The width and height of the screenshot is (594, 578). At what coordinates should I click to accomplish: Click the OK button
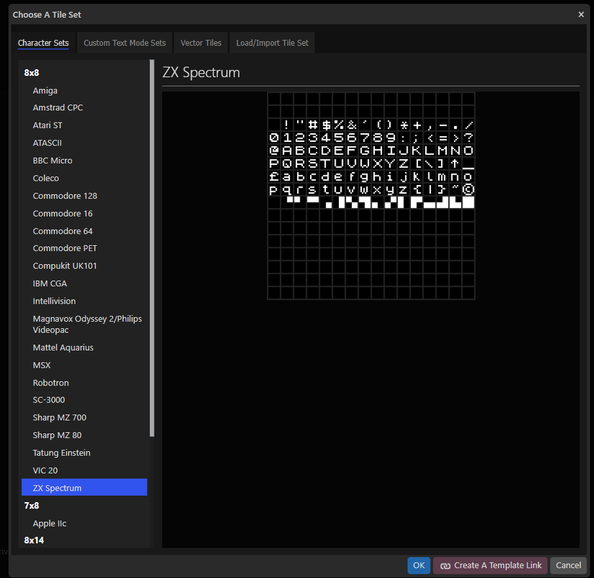click(419, 565)
